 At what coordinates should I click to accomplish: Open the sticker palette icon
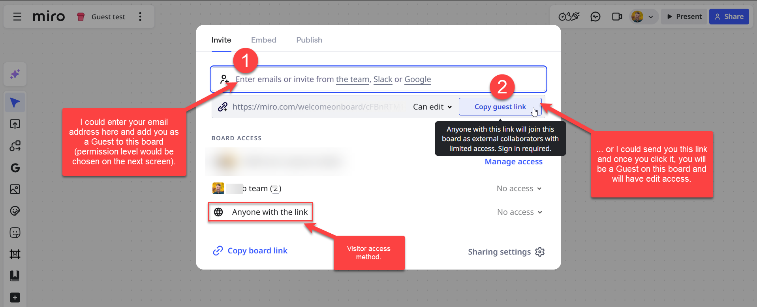pyautogui.click(x=15, y=211)
